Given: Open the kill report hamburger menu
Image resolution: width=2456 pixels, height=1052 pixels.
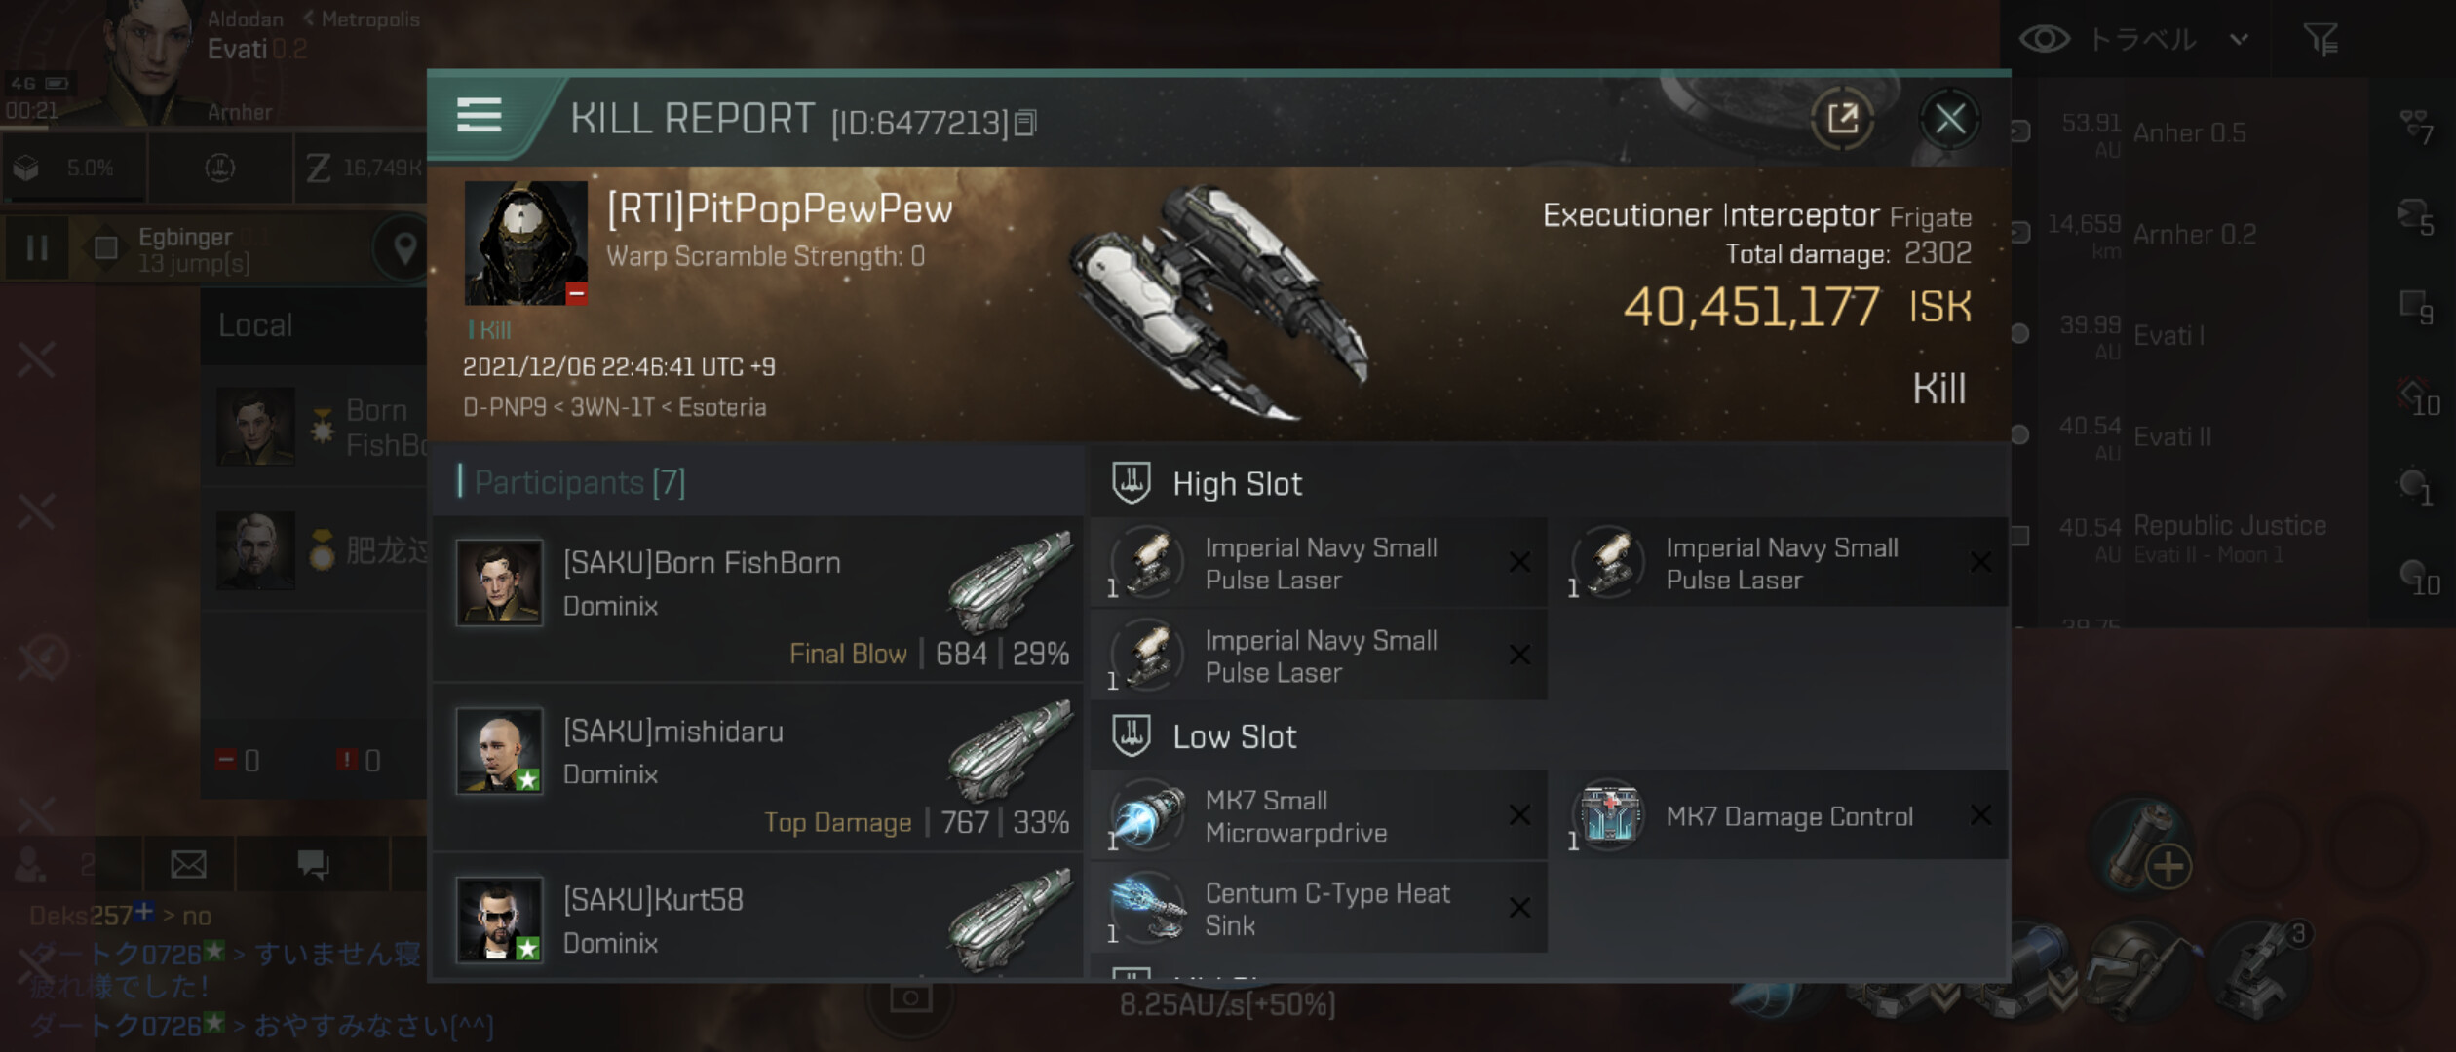Looking at the screenshot, I should point(480,116).
